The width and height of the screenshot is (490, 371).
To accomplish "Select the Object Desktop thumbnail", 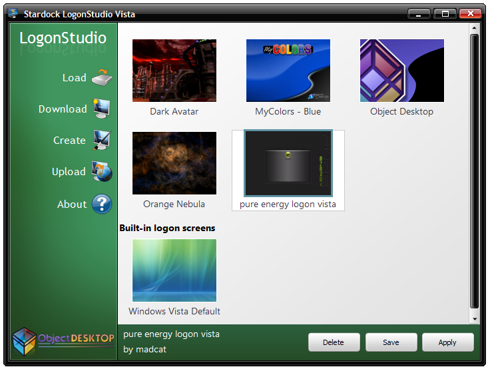I will pyautogui.click(x=402, y=71).
